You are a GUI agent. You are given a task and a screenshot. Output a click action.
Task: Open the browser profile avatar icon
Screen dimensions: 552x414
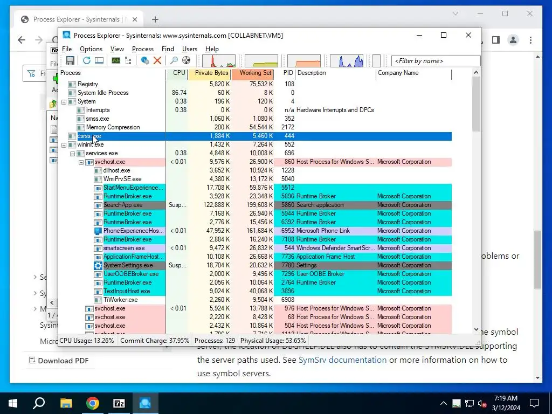tap(513, 40)
